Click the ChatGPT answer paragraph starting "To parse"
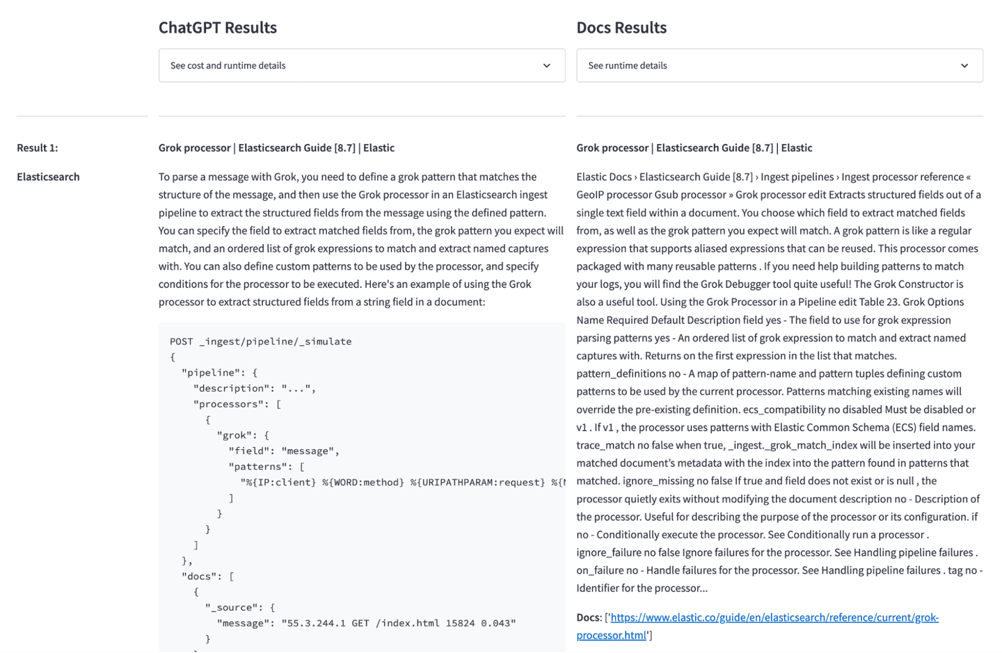The width and height of the screenshot is (1002, 653). [x=360, y=239]
